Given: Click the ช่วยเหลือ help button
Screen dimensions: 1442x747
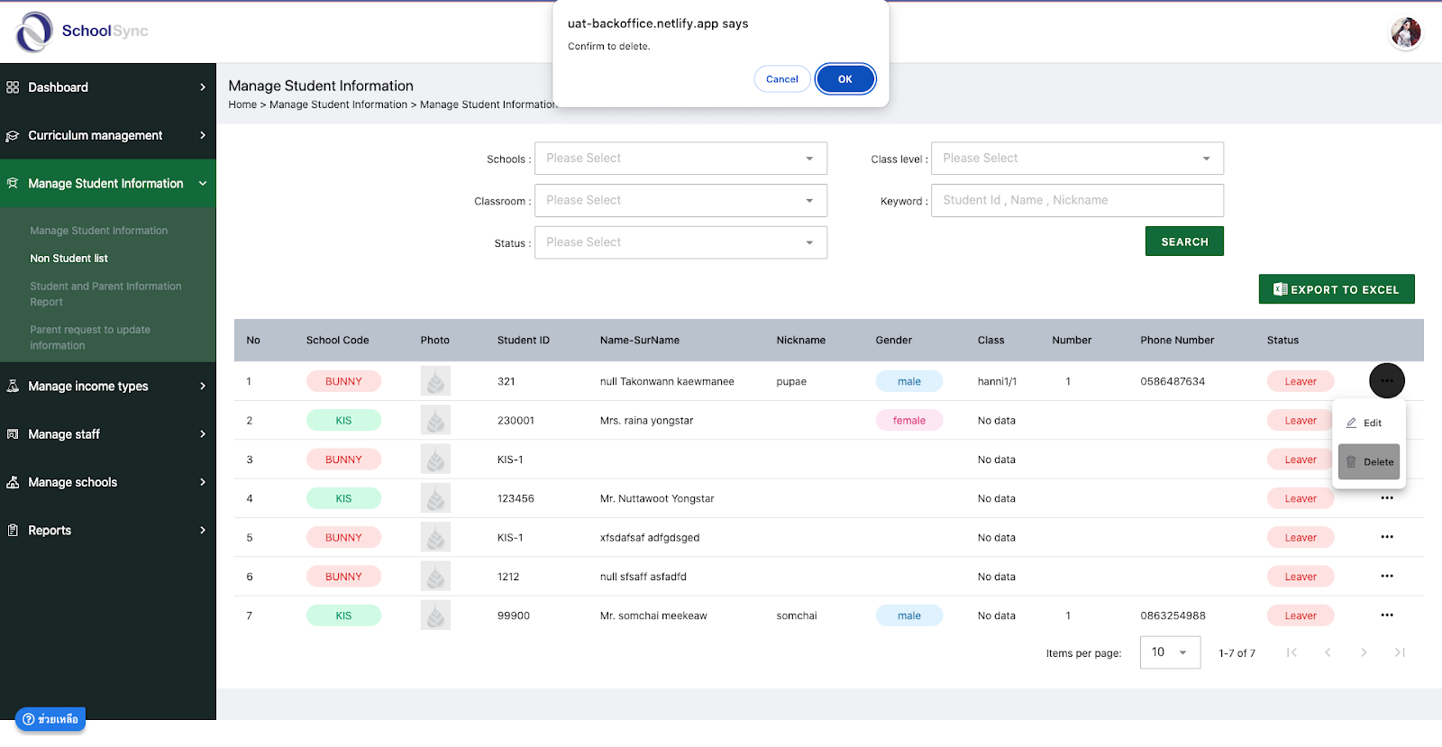Looking at the screenshot, I should [50, 719].
